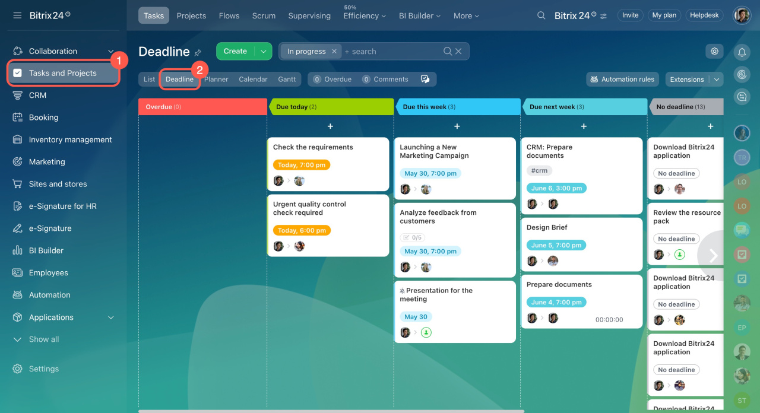Open the 0/5 checklist on Analyze feedback card
Viewport: 760px width, 413px height.
(x=412, y=237)
